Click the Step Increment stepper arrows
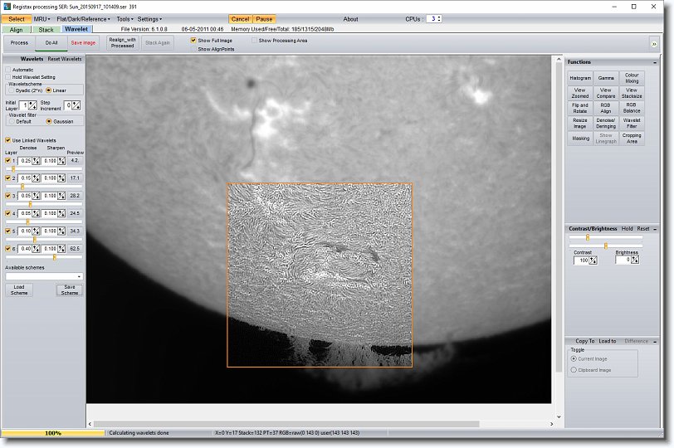This screenshot has height=448, width=674. point(76,105)
